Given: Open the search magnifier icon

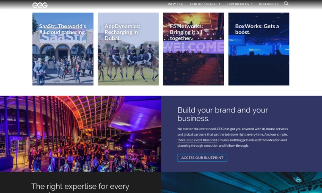Looking at the screenshot, I should tap(286, 4).
